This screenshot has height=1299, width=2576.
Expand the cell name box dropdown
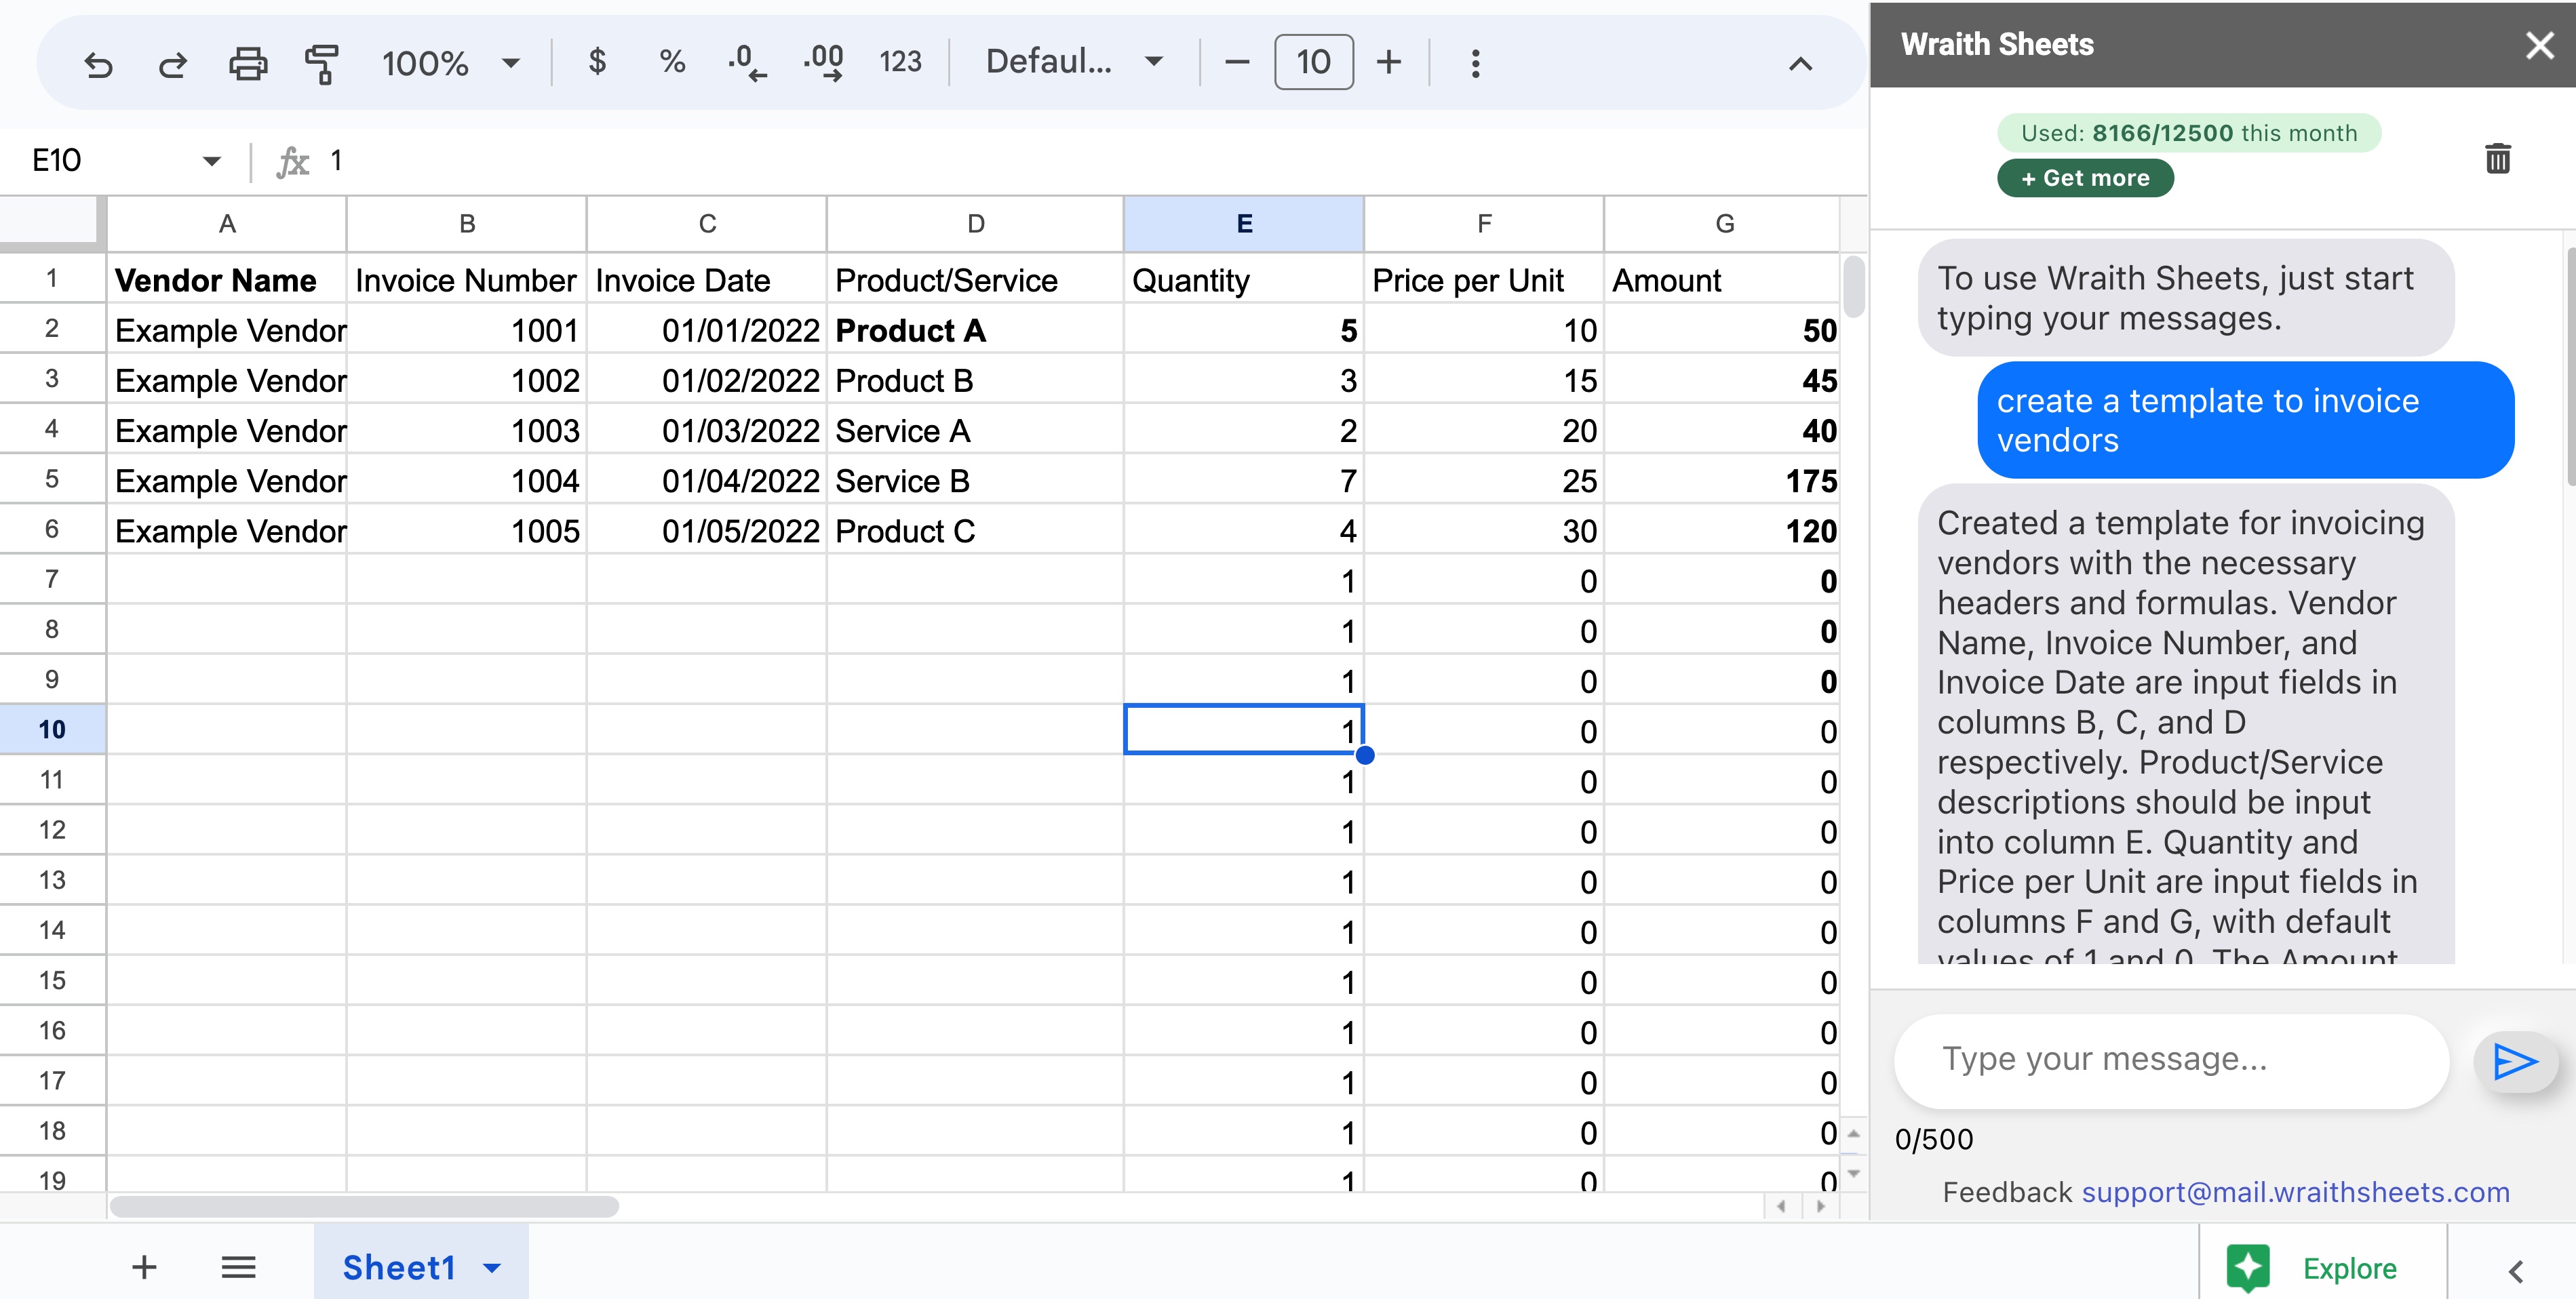point(211,161)
